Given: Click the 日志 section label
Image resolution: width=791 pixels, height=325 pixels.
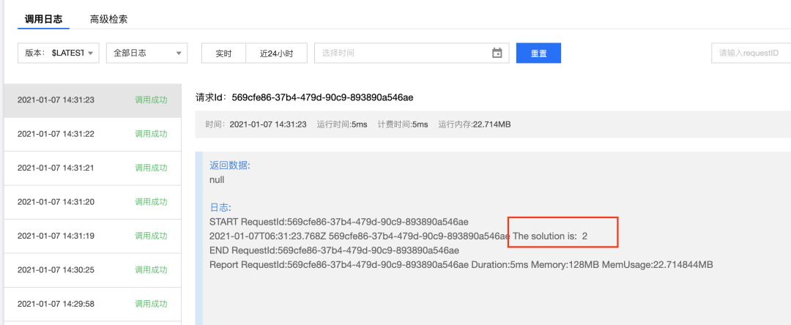Looking at the screenshot, I should coord(220,208).
